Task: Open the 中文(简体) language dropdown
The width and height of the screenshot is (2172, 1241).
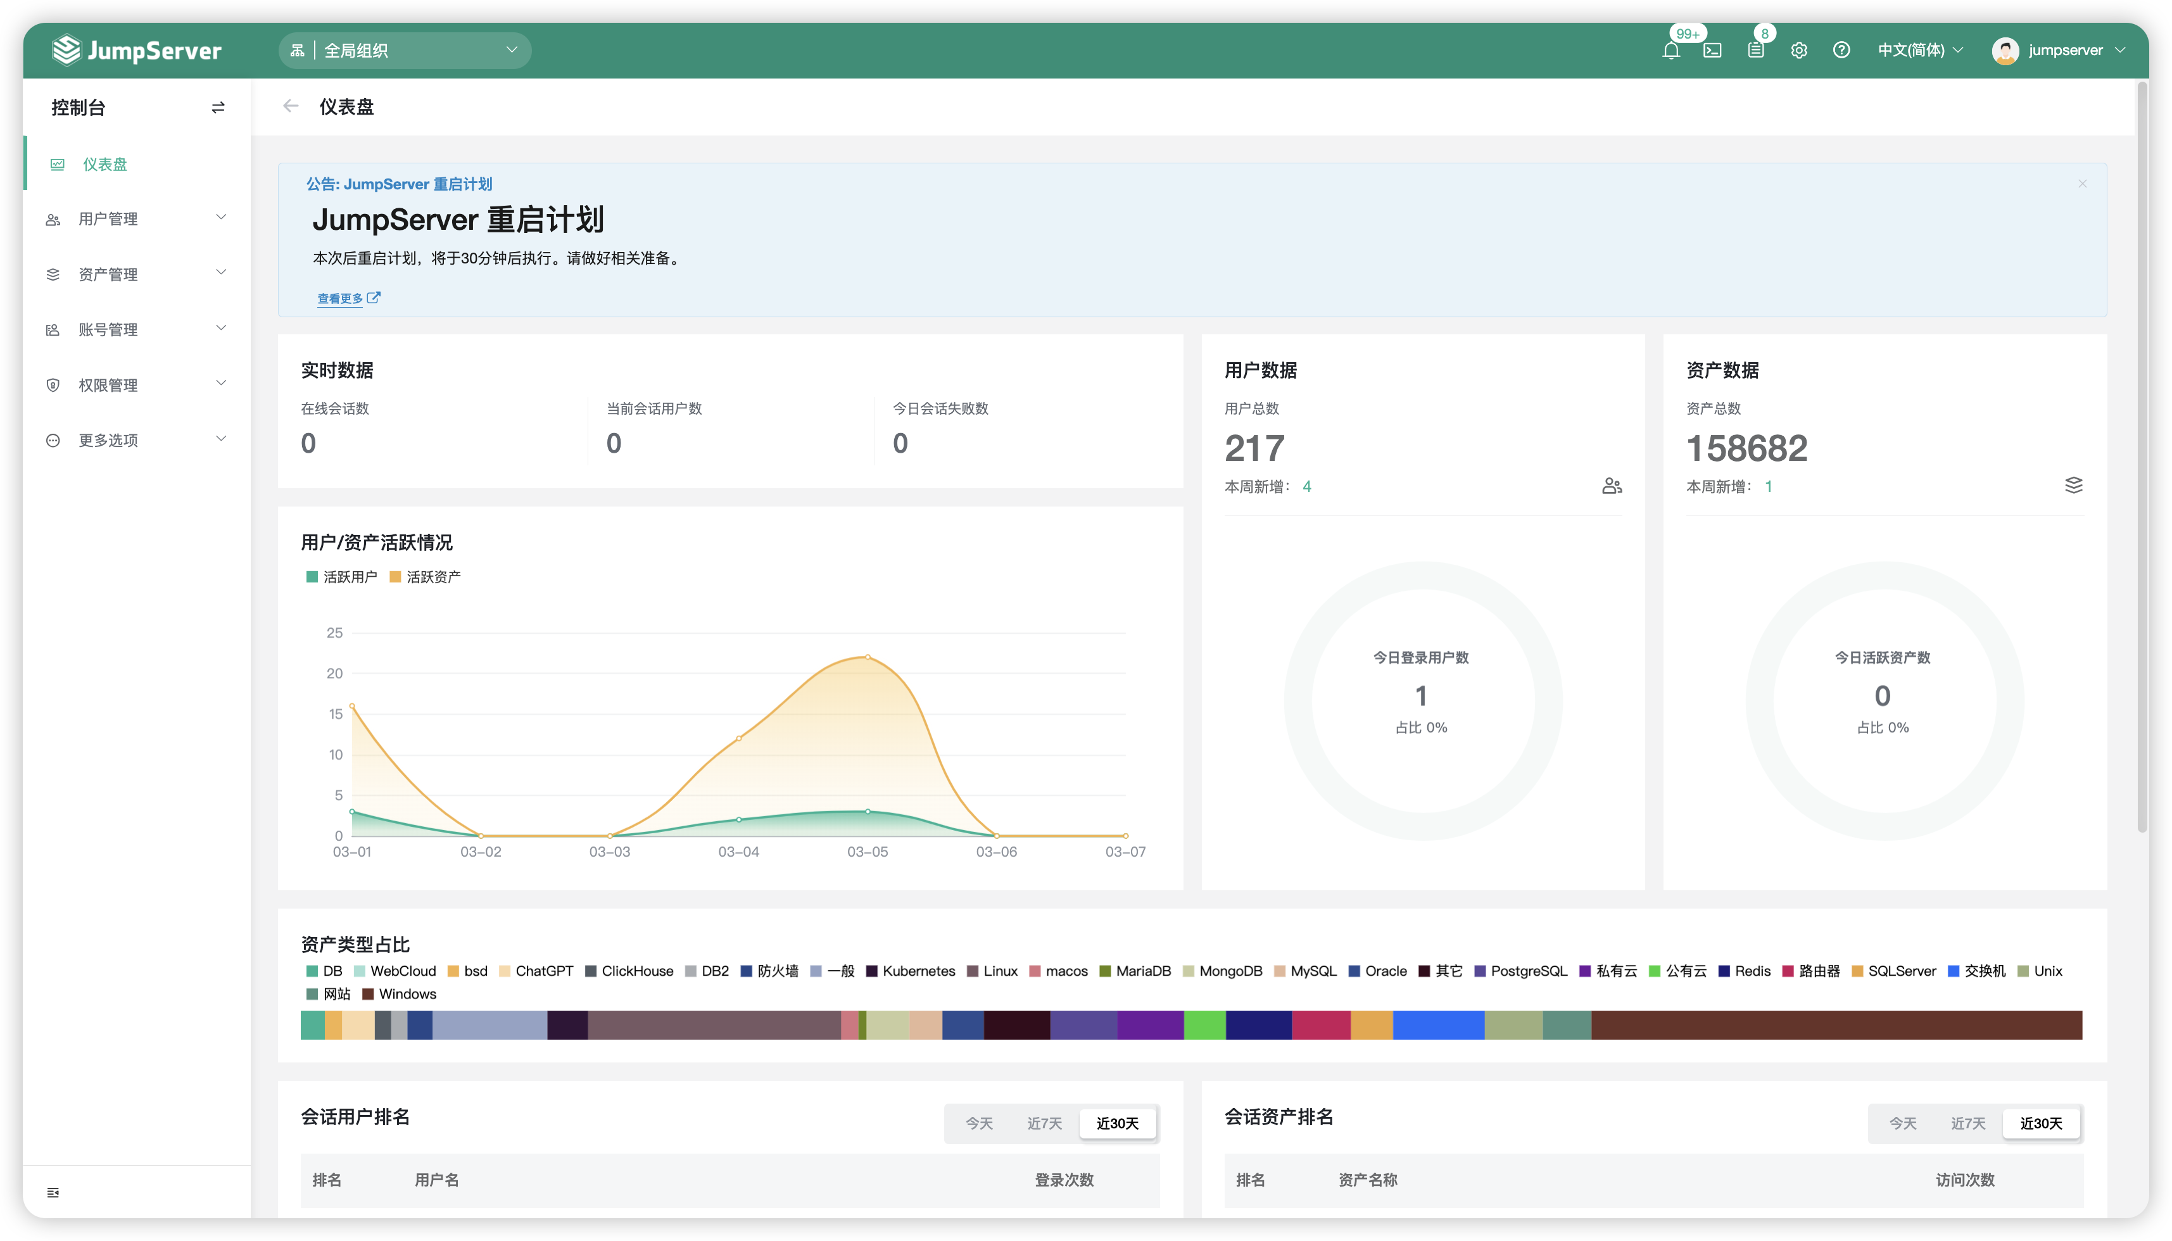Action: pos(1921,50)
